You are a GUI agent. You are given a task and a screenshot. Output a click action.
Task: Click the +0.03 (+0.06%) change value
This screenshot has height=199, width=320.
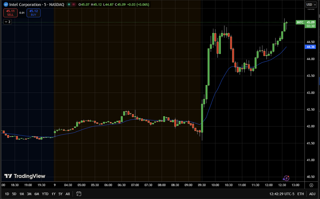tap(139, 5)
